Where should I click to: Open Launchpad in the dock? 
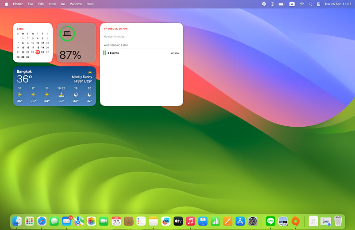pos(29,221)
